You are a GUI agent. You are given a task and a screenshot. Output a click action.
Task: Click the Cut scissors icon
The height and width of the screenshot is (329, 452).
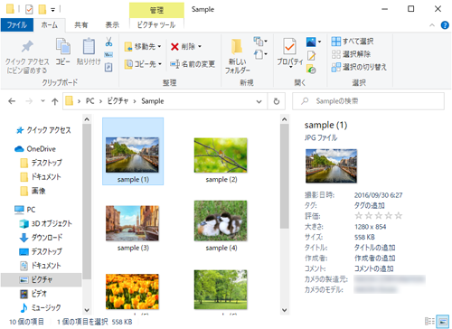click(108, 42)
